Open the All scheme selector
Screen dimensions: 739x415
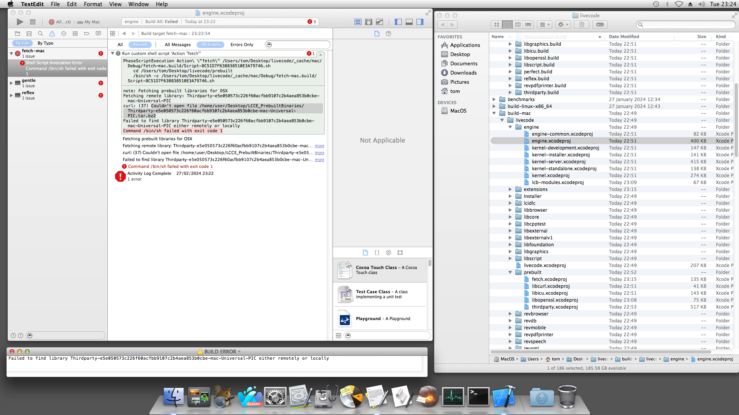tap(60, 22)
